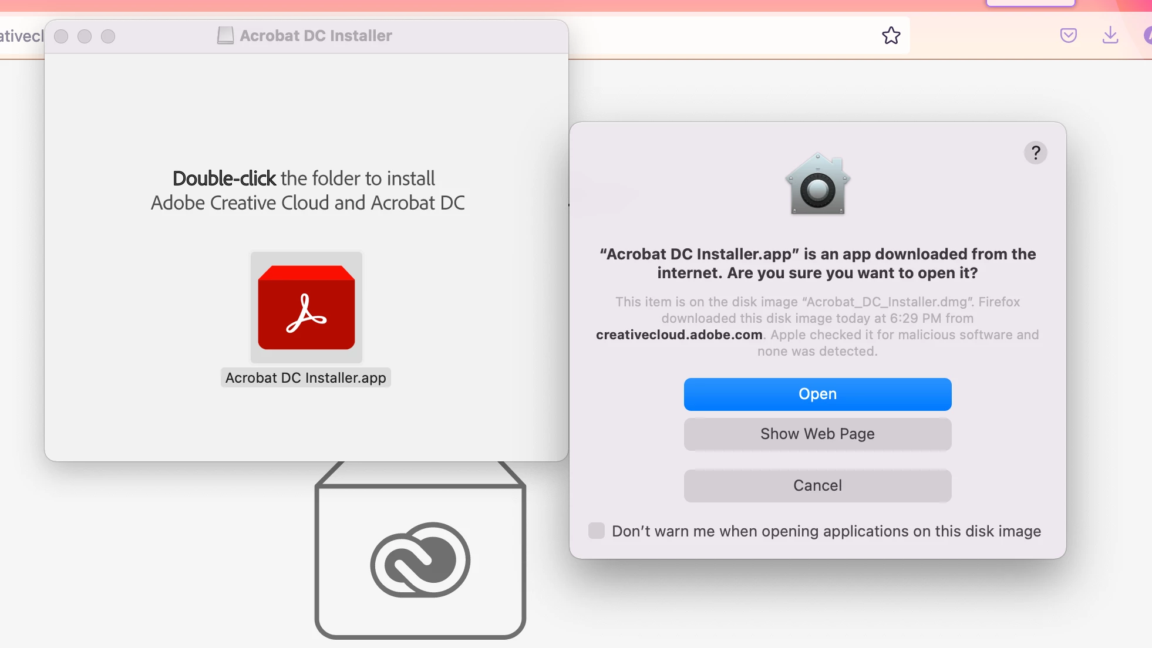Click inside the Firefox address bar

(722, 36)
